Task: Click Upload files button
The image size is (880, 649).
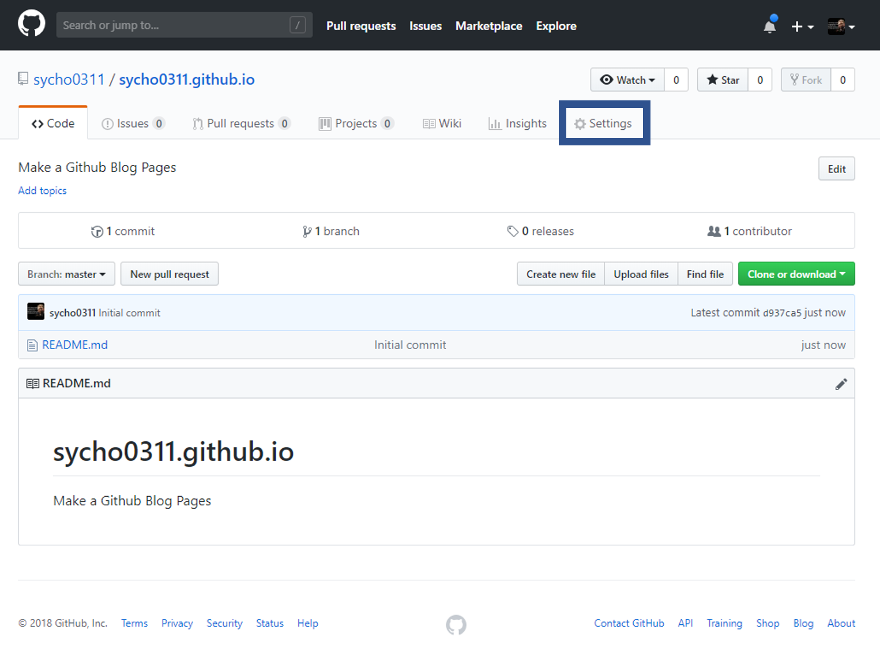Action: click(641, 274)
